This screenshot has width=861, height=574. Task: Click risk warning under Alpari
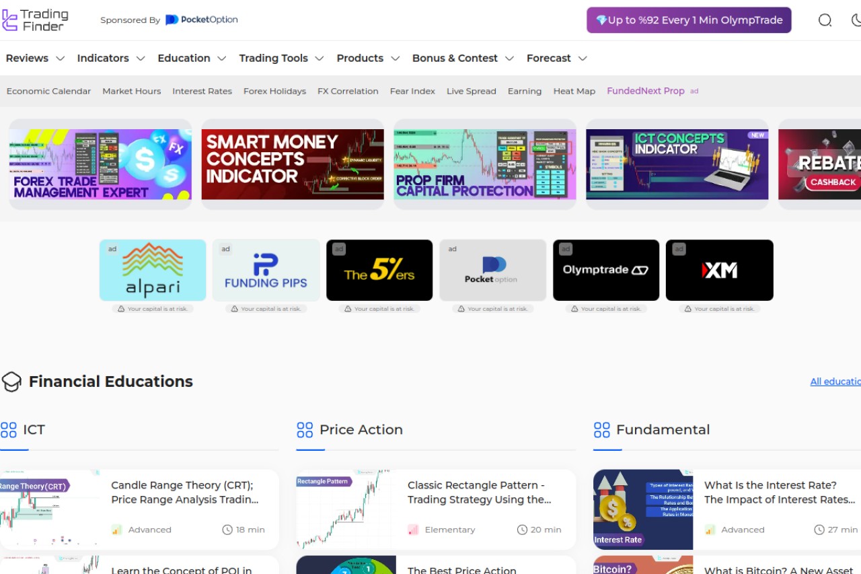pyautogui.click(x=153, y=309)
